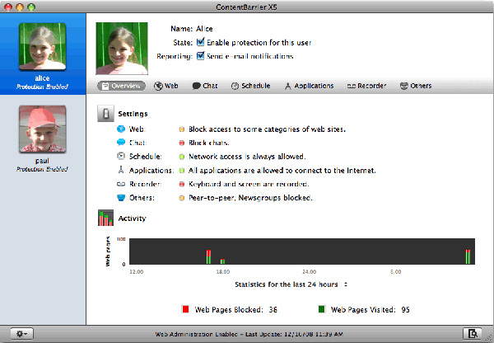Open the Applications tab
The height and width of the screenshot is (343, 494).
click(309, 86)
